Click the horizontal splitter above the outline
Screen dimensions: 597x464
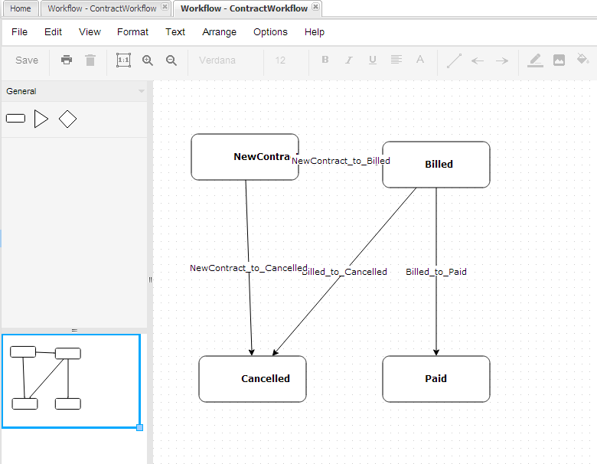tap(74, 330)
